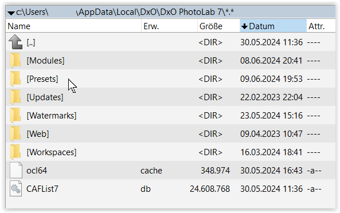Open the path history dropdown arrow
The image size is (340, 213).
pos(11,13)
